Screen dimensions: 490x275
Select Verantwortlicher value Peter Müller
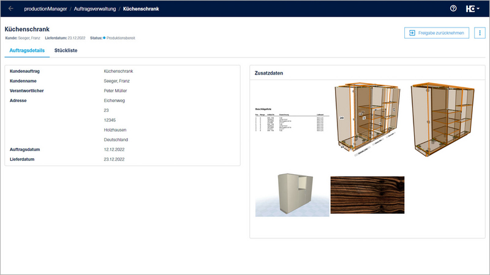pyautogui.click(x=115, y=90)
